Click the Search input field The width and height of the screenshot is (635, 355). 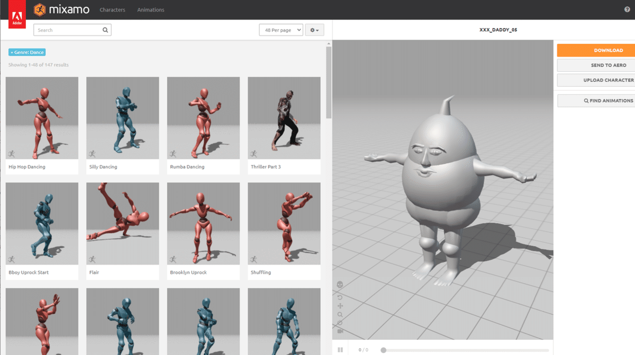[72, 30]
